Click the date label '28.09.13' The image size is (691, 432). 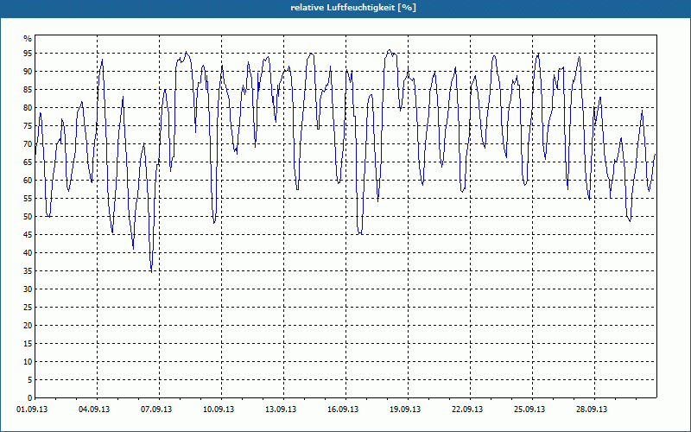(591, 410)
